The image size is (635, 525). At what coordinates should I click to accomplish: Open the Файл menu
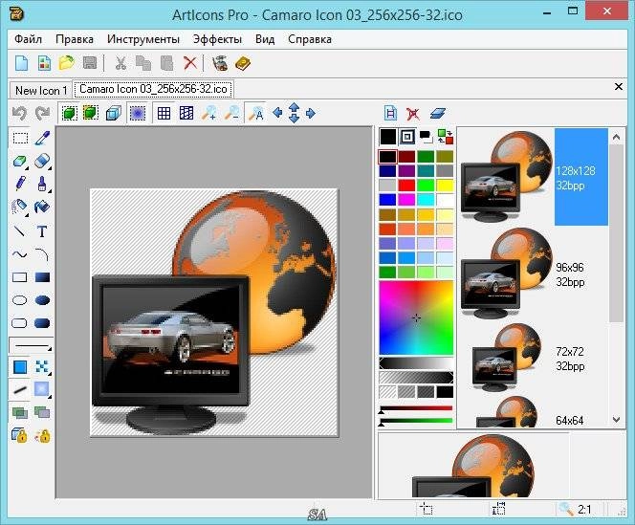pyautogui.click(x=28, y=39)
